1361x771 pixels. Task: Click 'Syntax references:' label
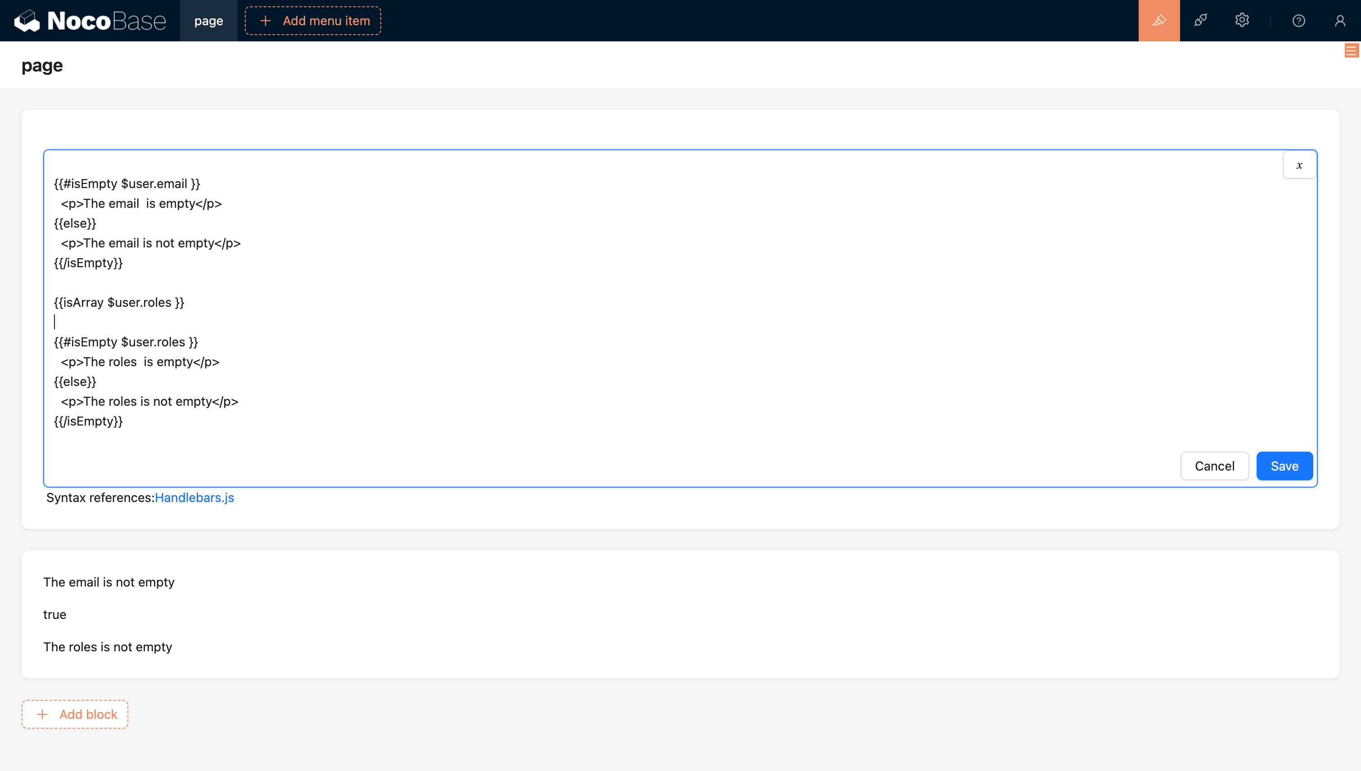(101, 498)
